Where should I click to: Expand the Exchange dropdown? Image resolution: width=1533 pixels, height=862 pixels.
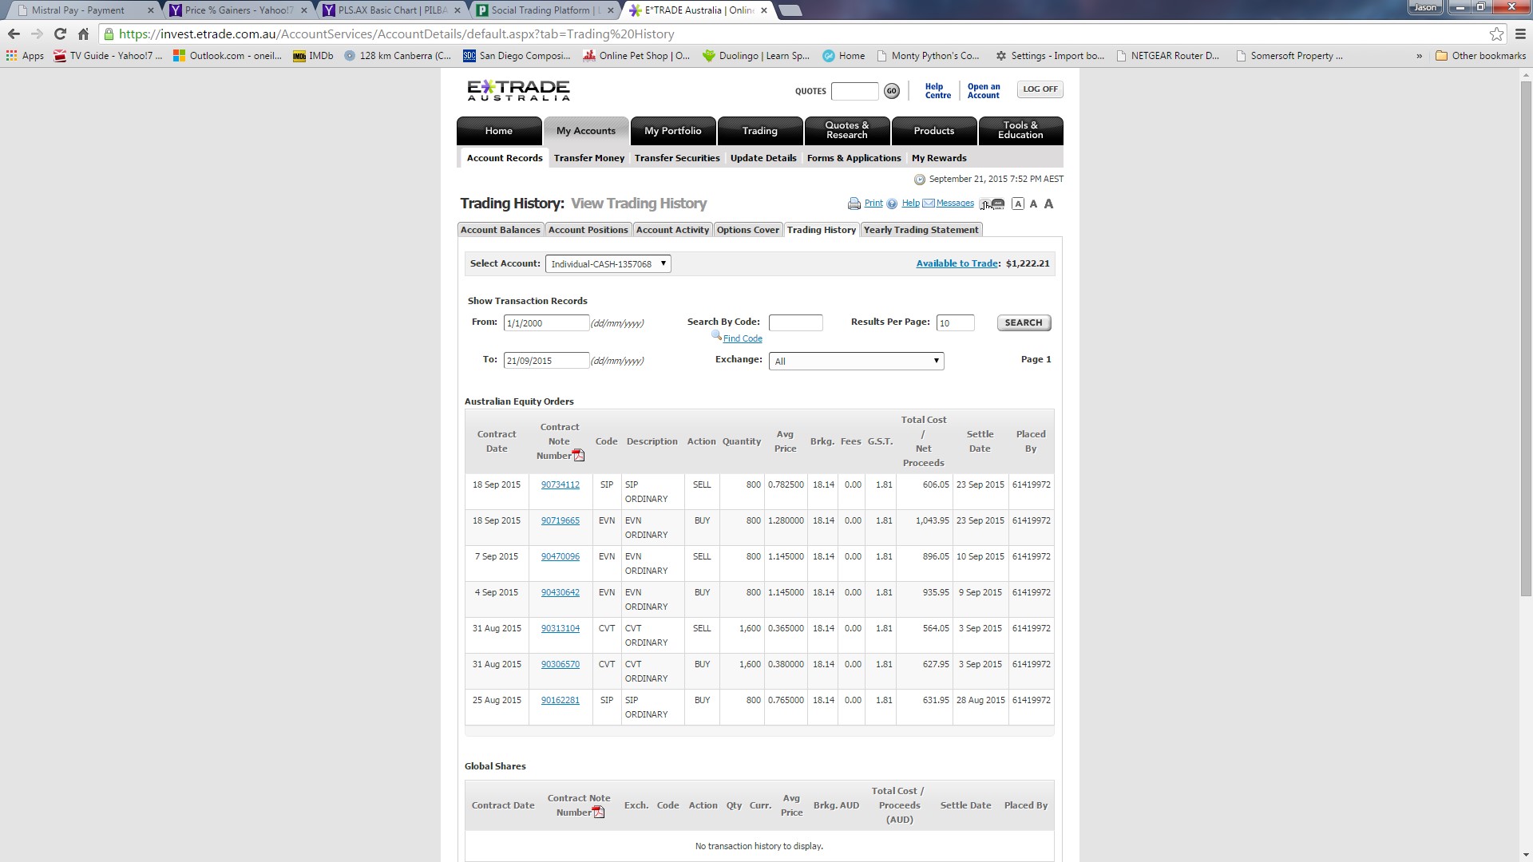tap(856, 362)
